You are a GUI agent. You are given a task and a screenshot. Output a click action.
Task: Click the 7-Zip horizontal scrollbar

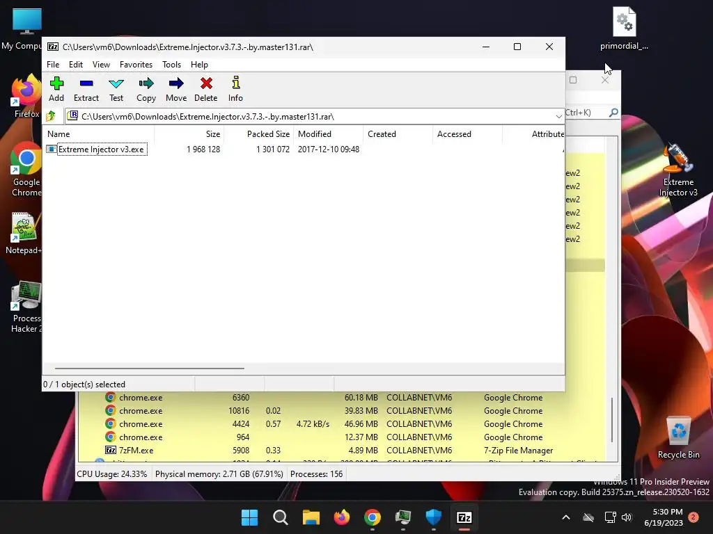149,369
